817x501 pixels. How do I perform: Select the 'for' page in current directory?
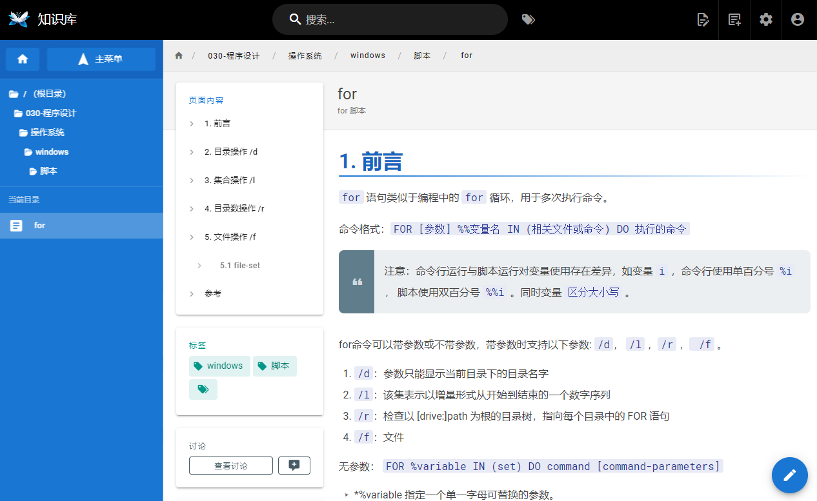[40, 226]
